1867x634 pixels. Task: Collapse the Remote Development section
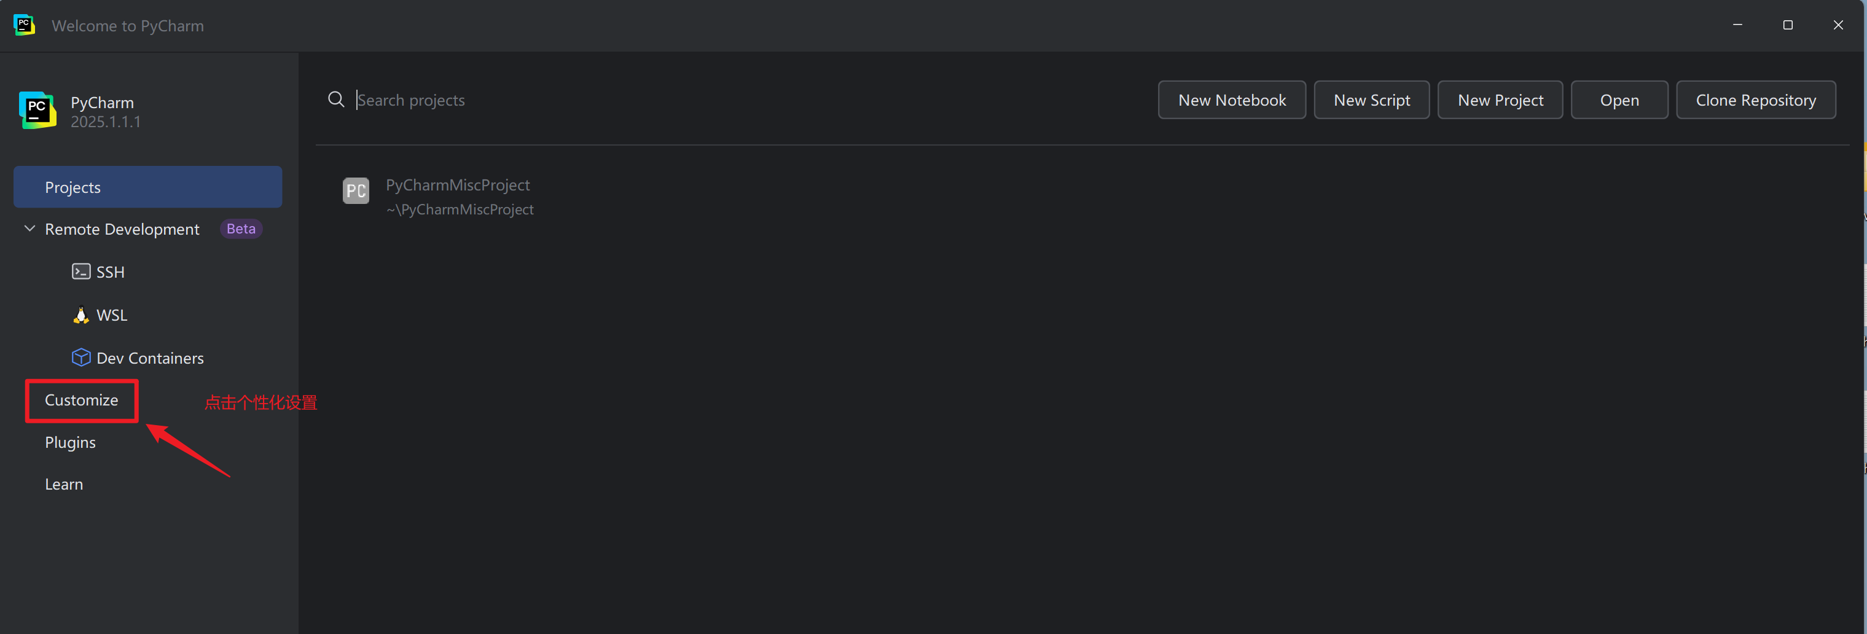[29, 229]
